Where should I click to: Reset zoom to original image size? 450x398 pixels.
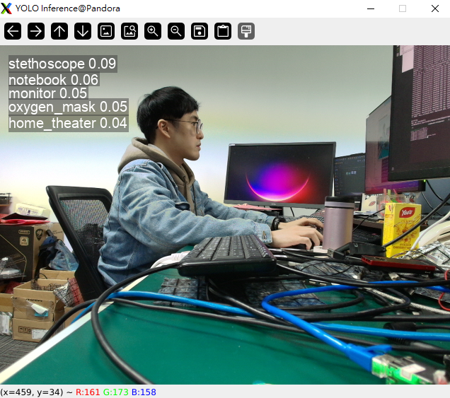tap(106, 31)
